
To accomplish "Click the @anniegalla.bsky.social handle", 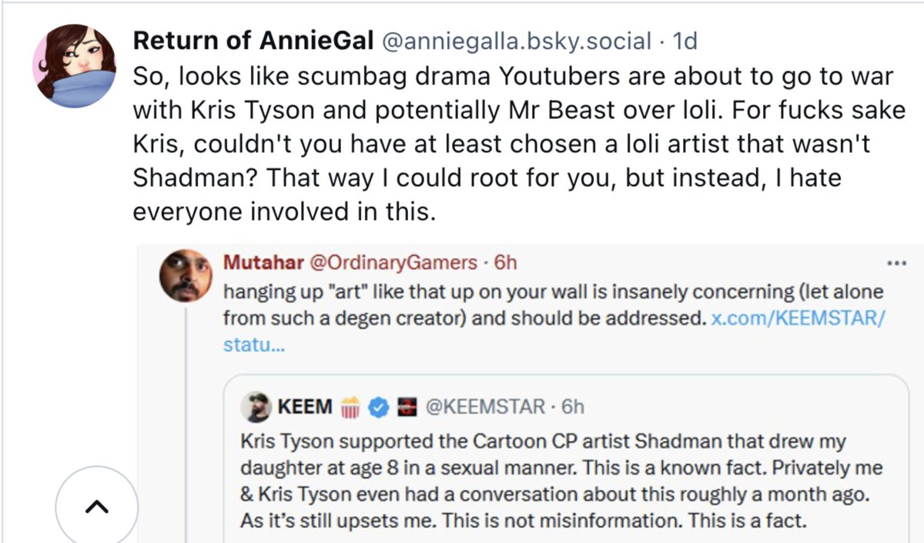I will click(x=517, y=41).
